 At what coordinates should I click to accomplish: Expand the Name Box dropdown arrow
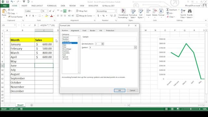coord(15,25)
